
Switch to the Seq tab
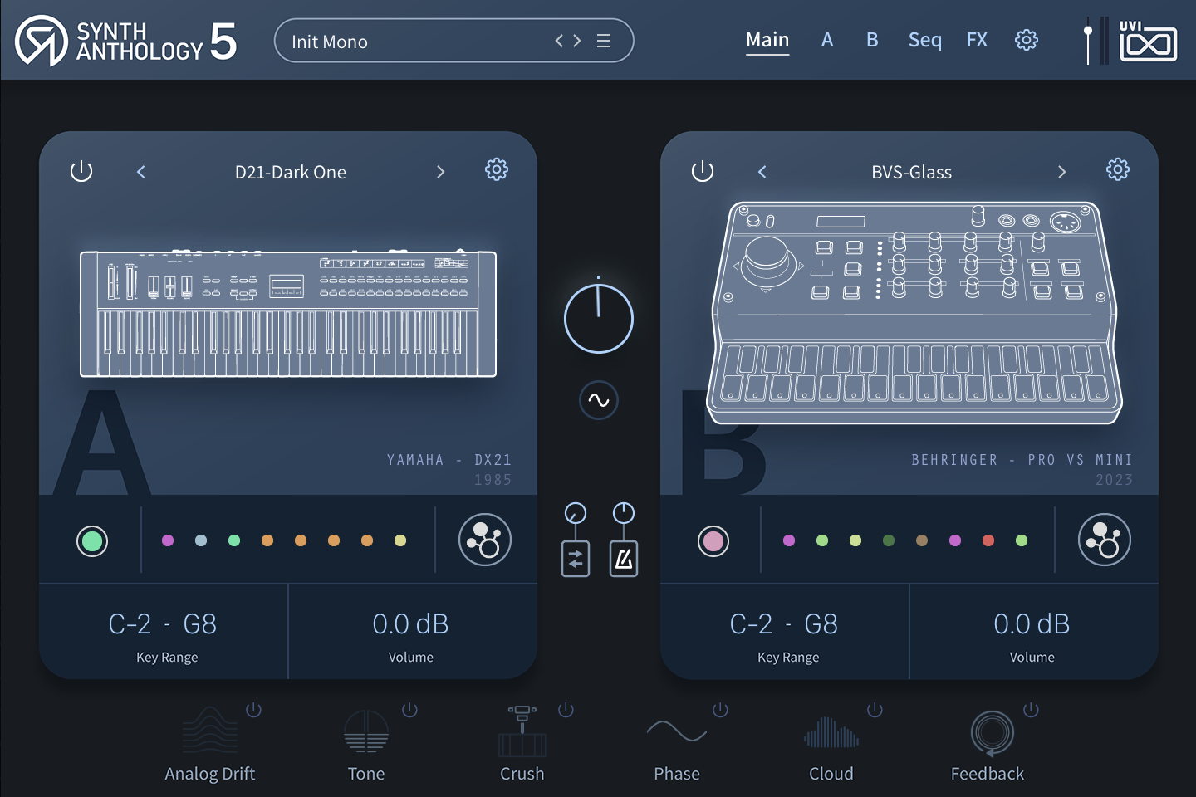(925, 41)
